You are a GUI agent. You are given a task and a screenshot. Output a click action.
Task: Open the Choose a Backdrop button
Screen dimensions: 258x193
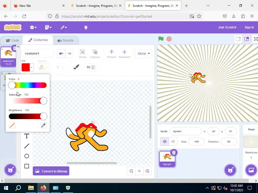(x=251, y=170)
